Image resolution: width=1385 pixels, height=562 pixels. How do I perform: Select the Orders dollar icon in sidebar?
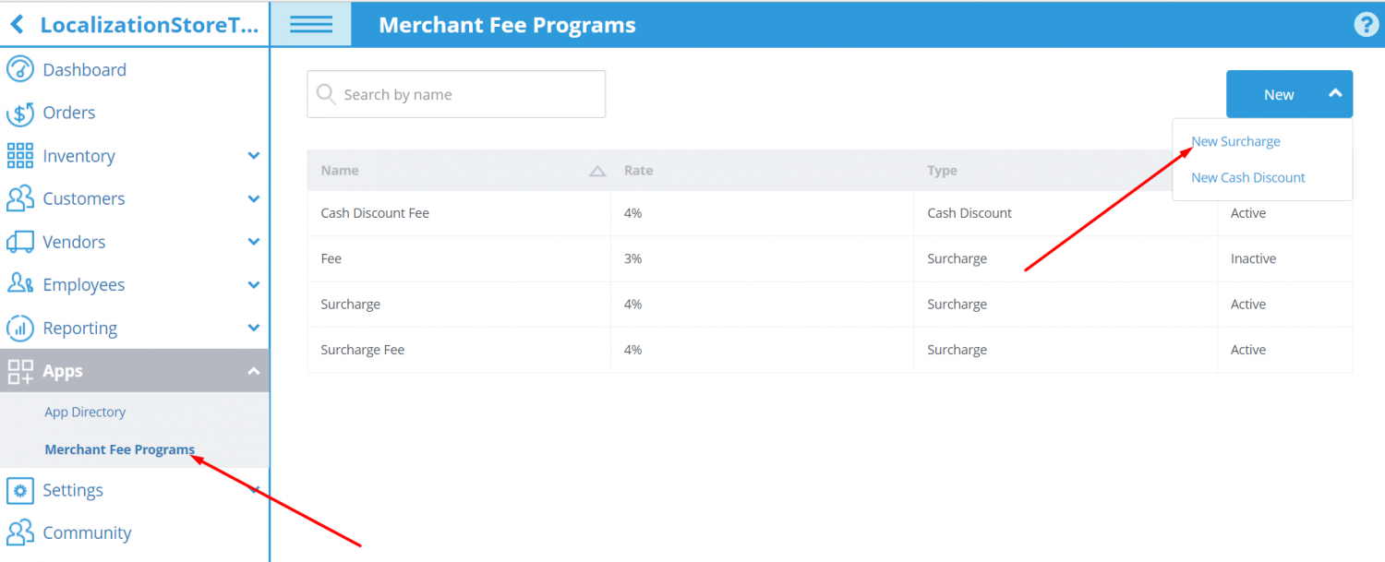(x=19, y=113)
